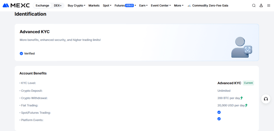Open the user profile icon
The height and width of the screenshot is (131, 274).
tap(261, 6)
